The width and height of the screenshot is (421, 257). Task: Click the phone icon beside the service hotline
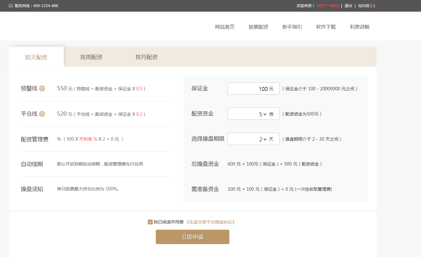11,6
